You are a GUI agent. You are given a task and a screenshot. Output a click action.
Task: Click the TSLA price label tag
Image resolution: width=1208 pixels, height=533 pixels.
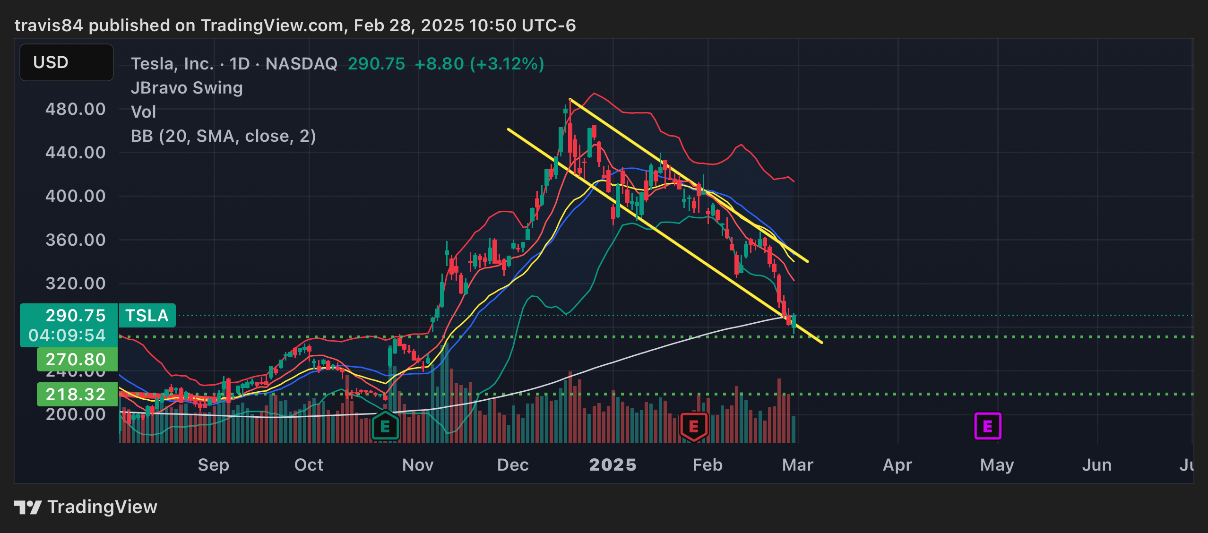tap(147, 316)
